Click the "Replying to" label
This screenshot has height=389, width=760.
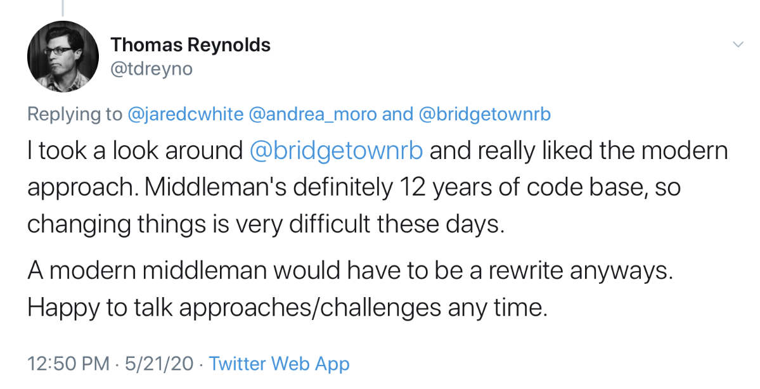pos(74,114)
